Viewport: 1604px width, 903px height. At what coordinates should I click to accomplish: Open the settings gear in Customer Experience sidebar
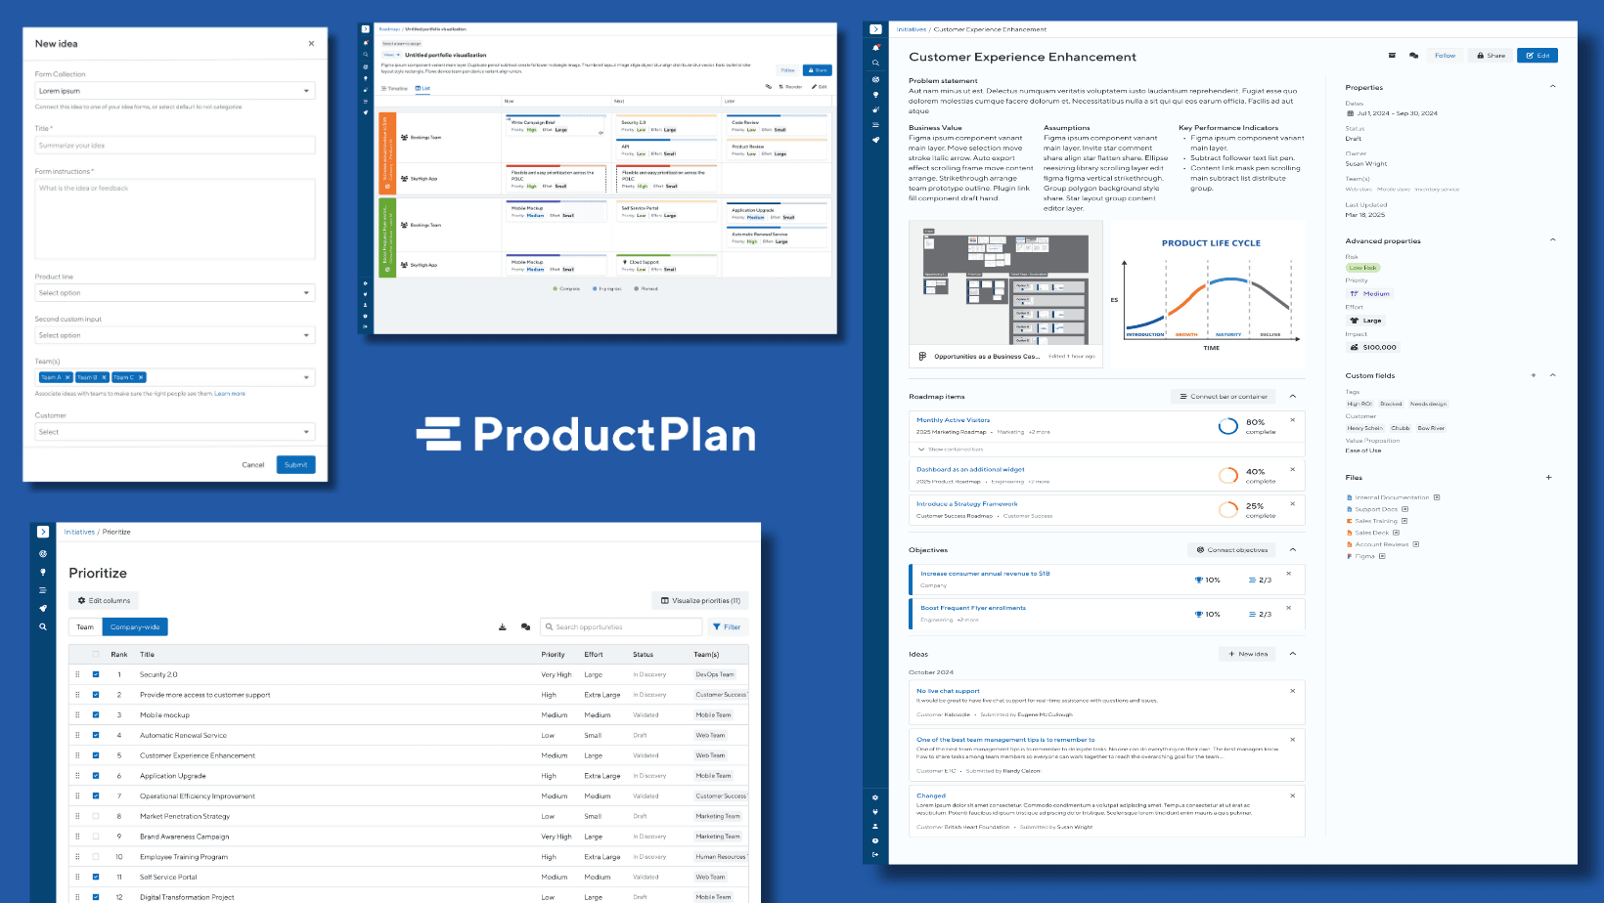click(875, 797)
